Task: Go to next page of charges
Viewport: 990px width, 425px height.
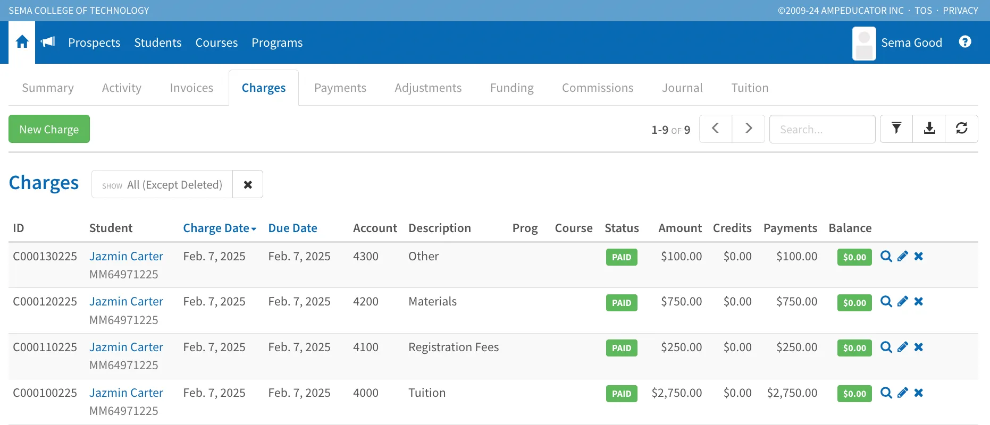Action: (x=749, y=129)
